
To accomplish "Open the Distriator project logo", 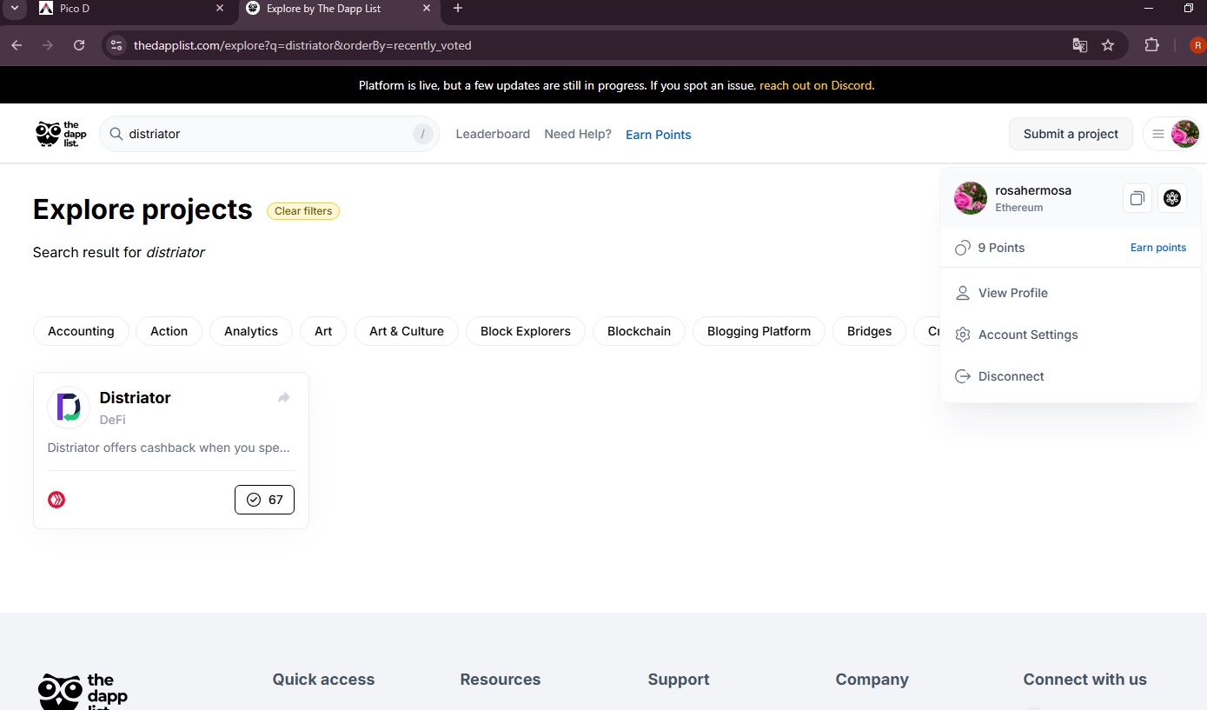I will (x=69, y=408).
